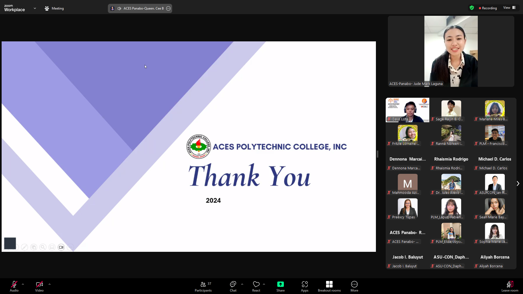523x294 pixels.
Task: Select Dave Lota's video thumbnail
Action: [408, 110]
